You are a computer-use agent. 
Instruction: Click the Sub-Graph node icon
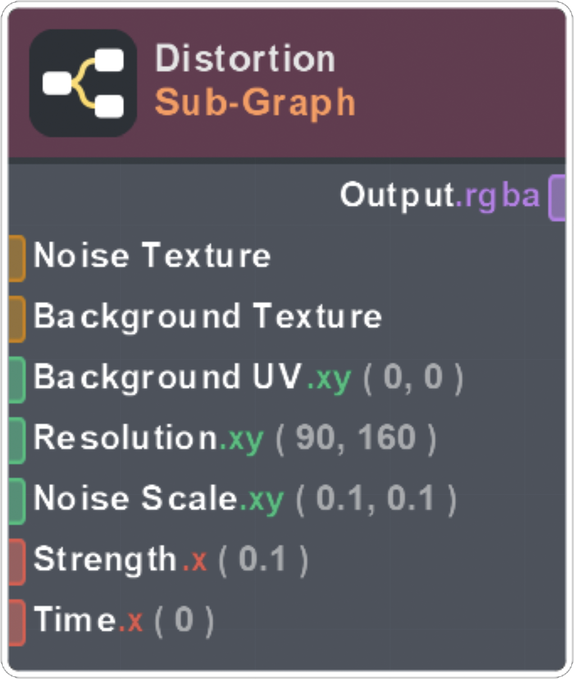[83, 83]
